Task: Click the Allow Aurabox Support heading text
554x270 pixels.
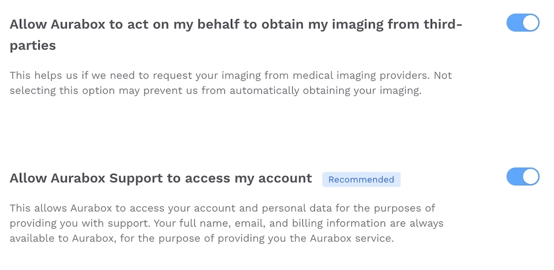Action: coord(162,178)
